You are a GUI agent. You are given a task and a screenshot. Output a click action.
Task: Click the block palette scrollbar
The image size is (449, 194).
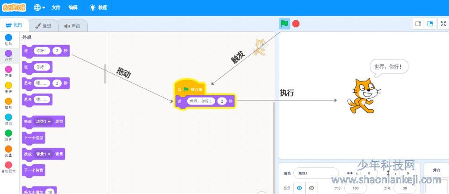(105, 73)
